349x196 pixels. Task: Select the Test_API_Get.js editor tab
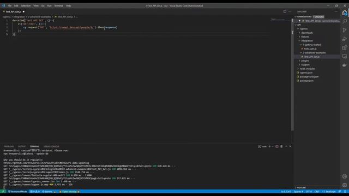coord(14,11)
